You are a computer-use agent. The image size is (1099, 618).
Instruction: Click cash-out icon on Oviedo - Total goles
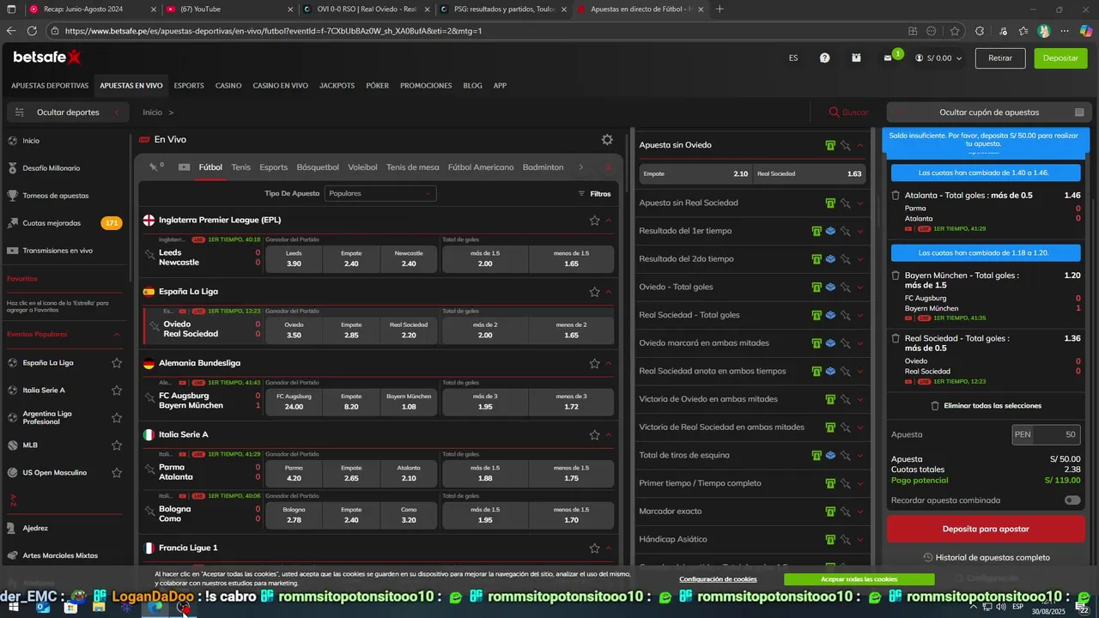tap(817, 288)
